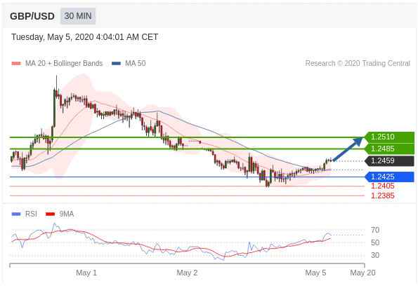
Task: Toggle the MA 50 legend label
Action: [136, 63]
